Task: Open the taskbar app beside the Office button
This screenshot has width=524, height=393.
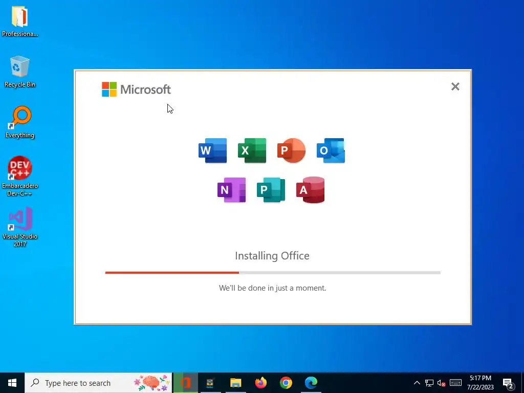Action: pyautogui.click(x=210, y=383)
